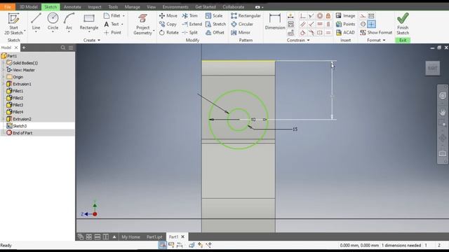Viewport: 449px width, 252px height.
Task: Apply the Symmetric constraint
Action: pyautogui.click(x=320, y=33)
